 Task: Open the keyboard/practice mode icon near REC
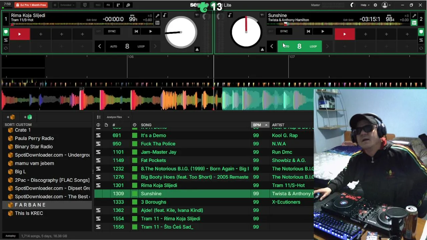coord(85,5)
